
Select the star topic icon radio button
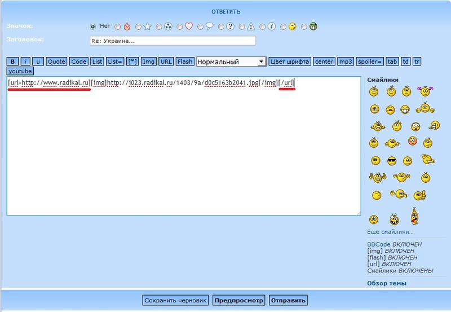138,27
